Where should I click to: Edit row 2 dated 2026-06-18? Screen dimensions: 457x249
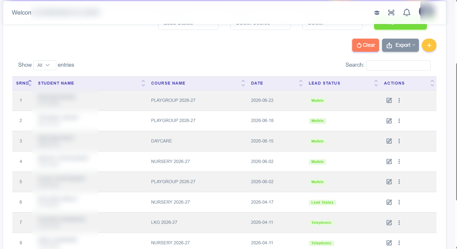pos(389,121)
